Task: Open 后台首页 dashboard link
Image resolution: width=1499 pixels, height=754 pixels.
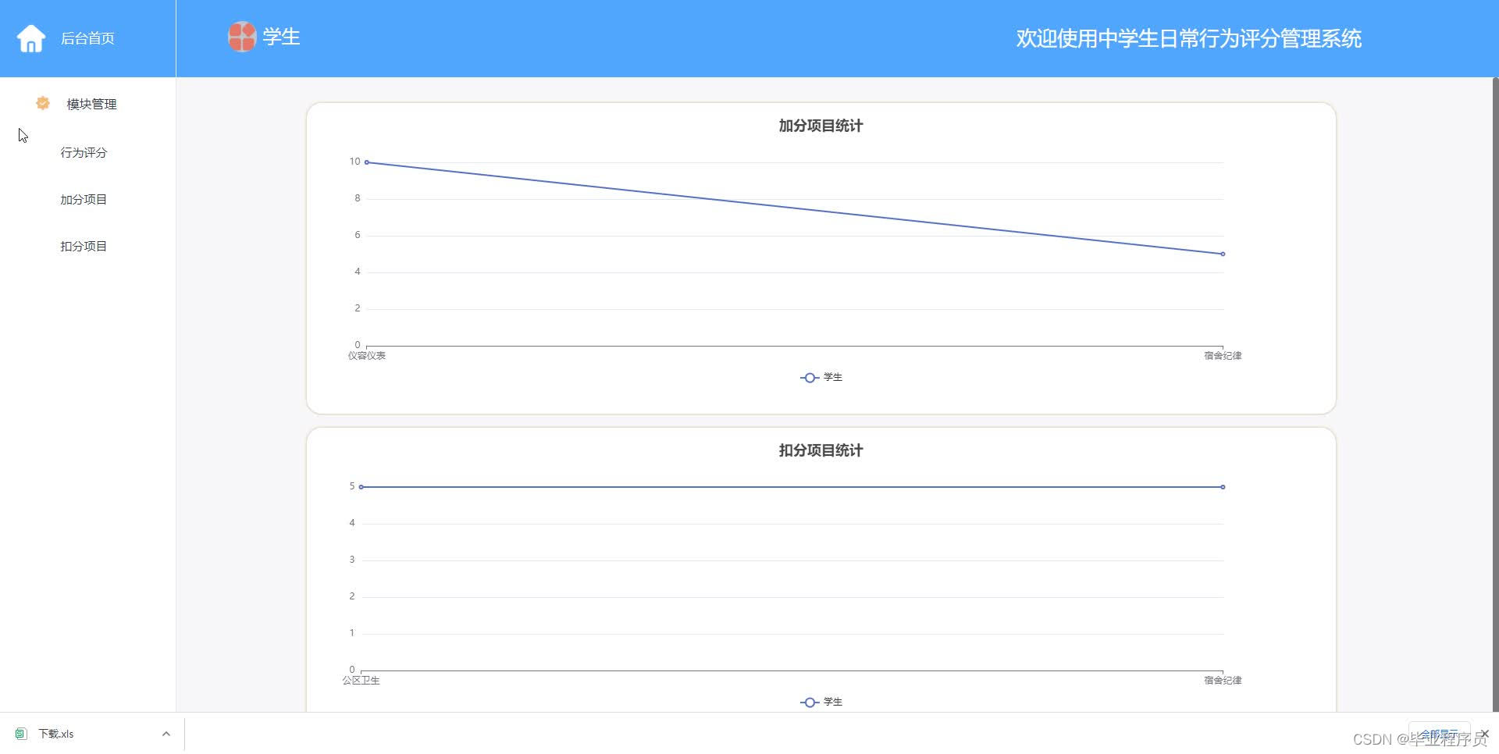Action: (x=87, y=38)
